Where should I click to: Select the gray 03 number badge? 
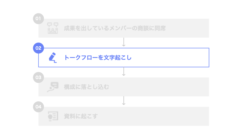pyautogui.click(x=38, y=77)
